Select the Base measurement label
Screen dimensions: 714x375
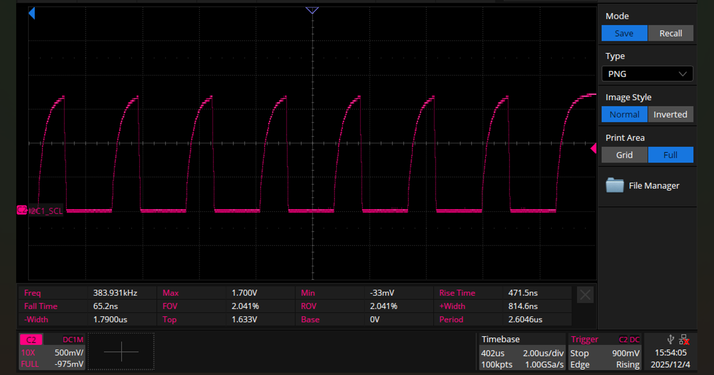[310, 320]
